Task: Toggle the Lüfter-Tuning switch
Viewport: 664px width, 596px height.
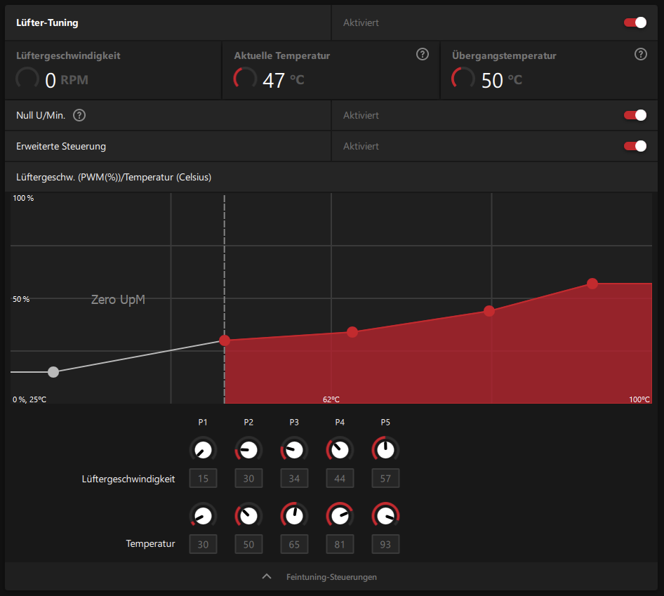Action: click(635, 22)
